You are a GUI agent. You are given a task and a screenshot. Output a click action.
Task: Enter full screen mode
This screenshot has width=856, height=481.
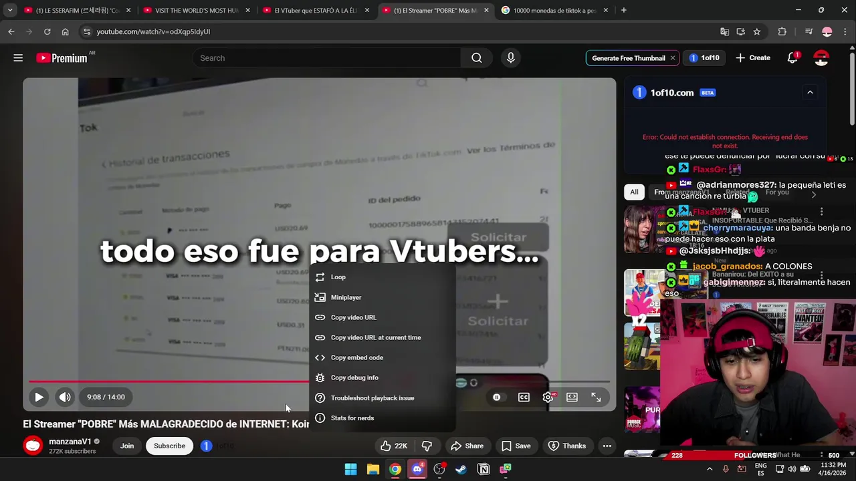click(x=596, y=397)
